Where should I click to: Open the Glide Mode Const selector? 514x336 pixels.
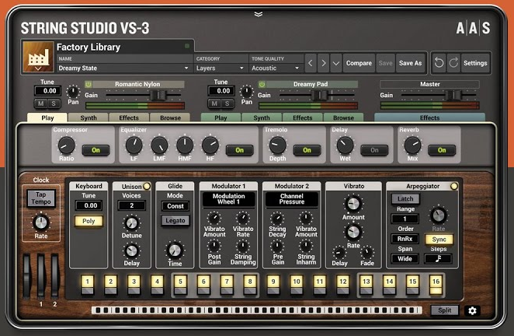pyautogui.click(x=175, y=206)
